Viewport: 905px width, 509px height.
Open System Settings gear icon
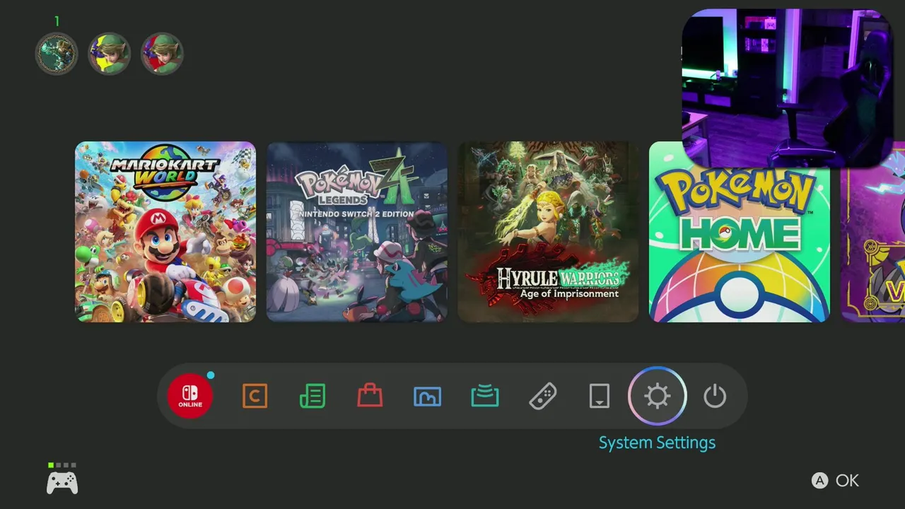[x=658, y=396]
